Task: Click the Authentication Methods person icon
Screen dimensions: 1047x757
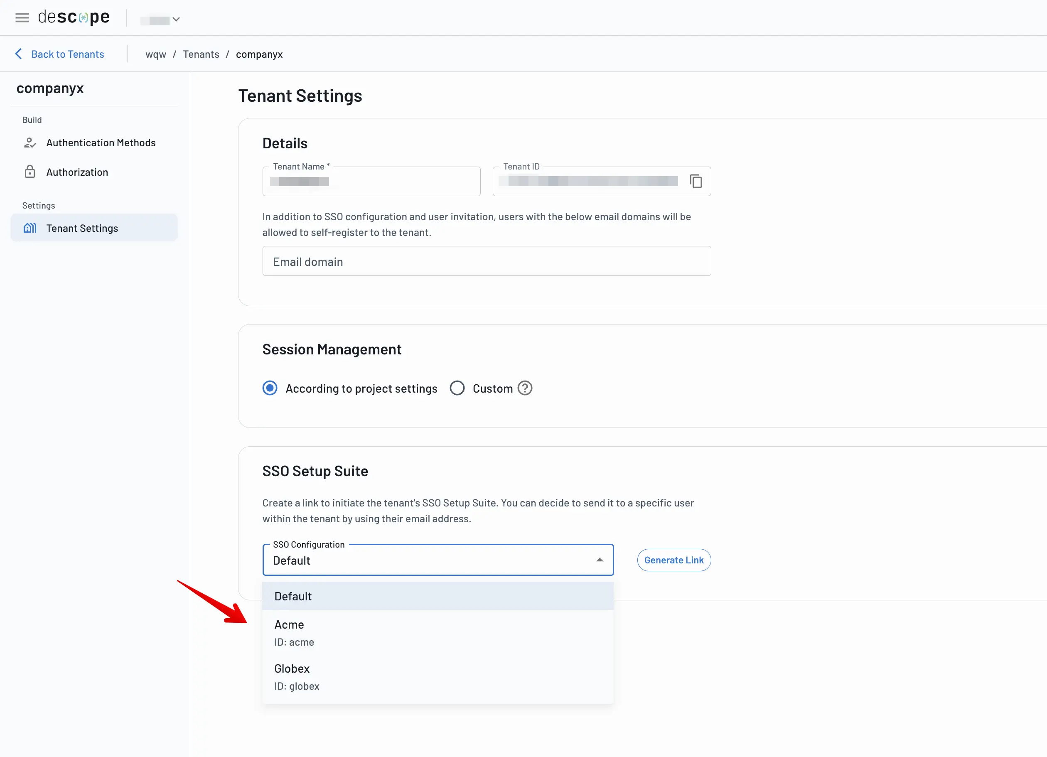Action: 29,143
